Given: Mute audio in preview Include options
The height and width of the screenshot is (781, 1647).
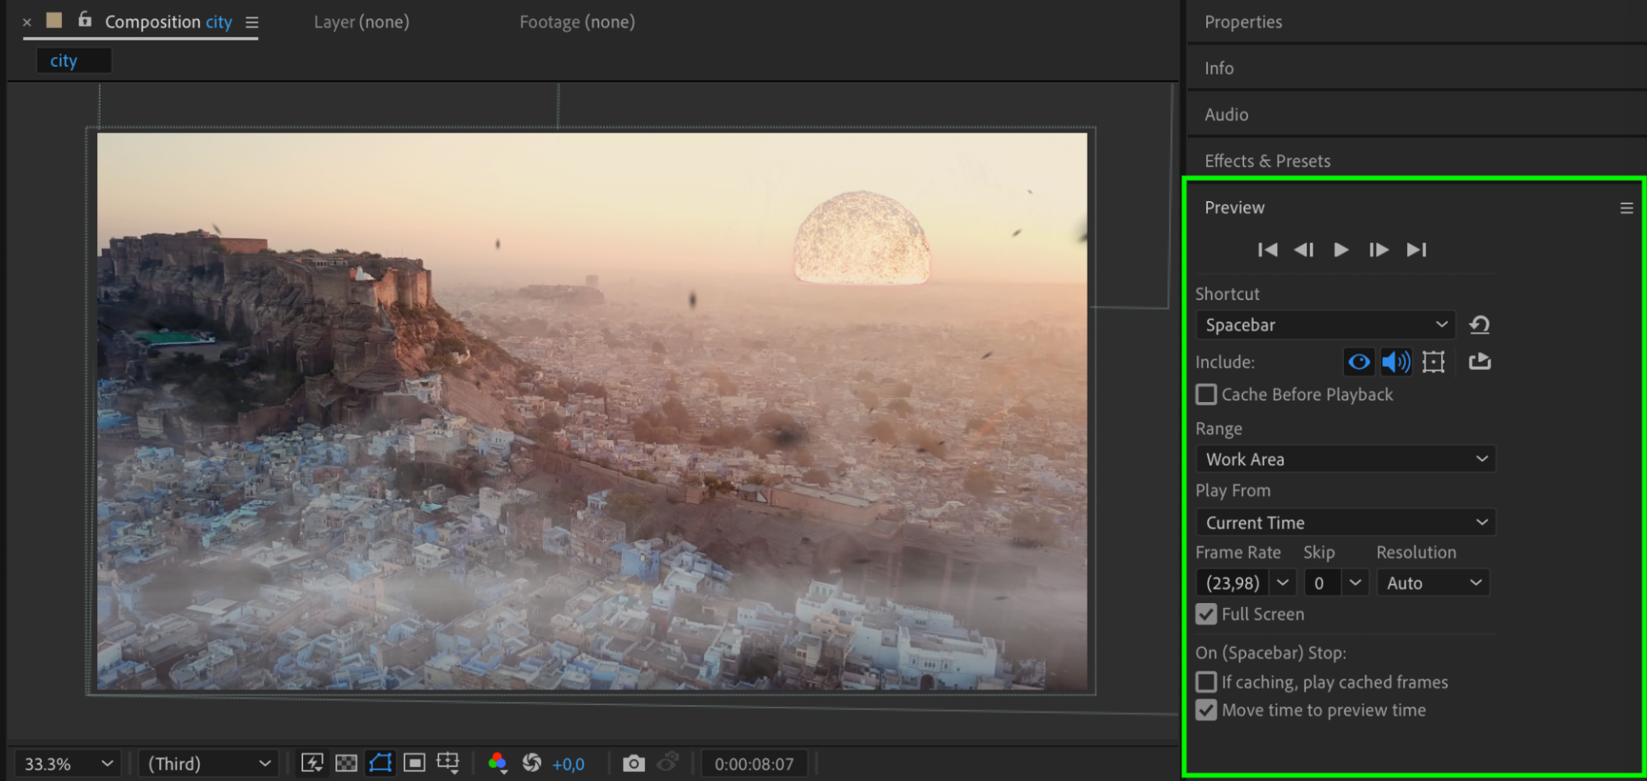Looking at the screenshot, I should point(1396,362).
